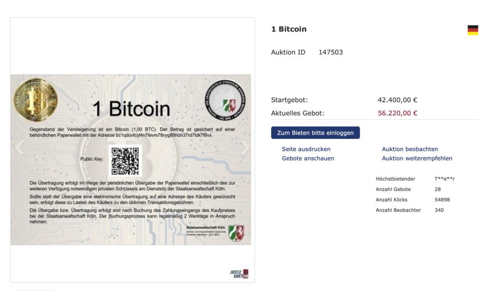Click the golden Bitcoin coin picture
The image size is (495, 291).
coord(36,100)
